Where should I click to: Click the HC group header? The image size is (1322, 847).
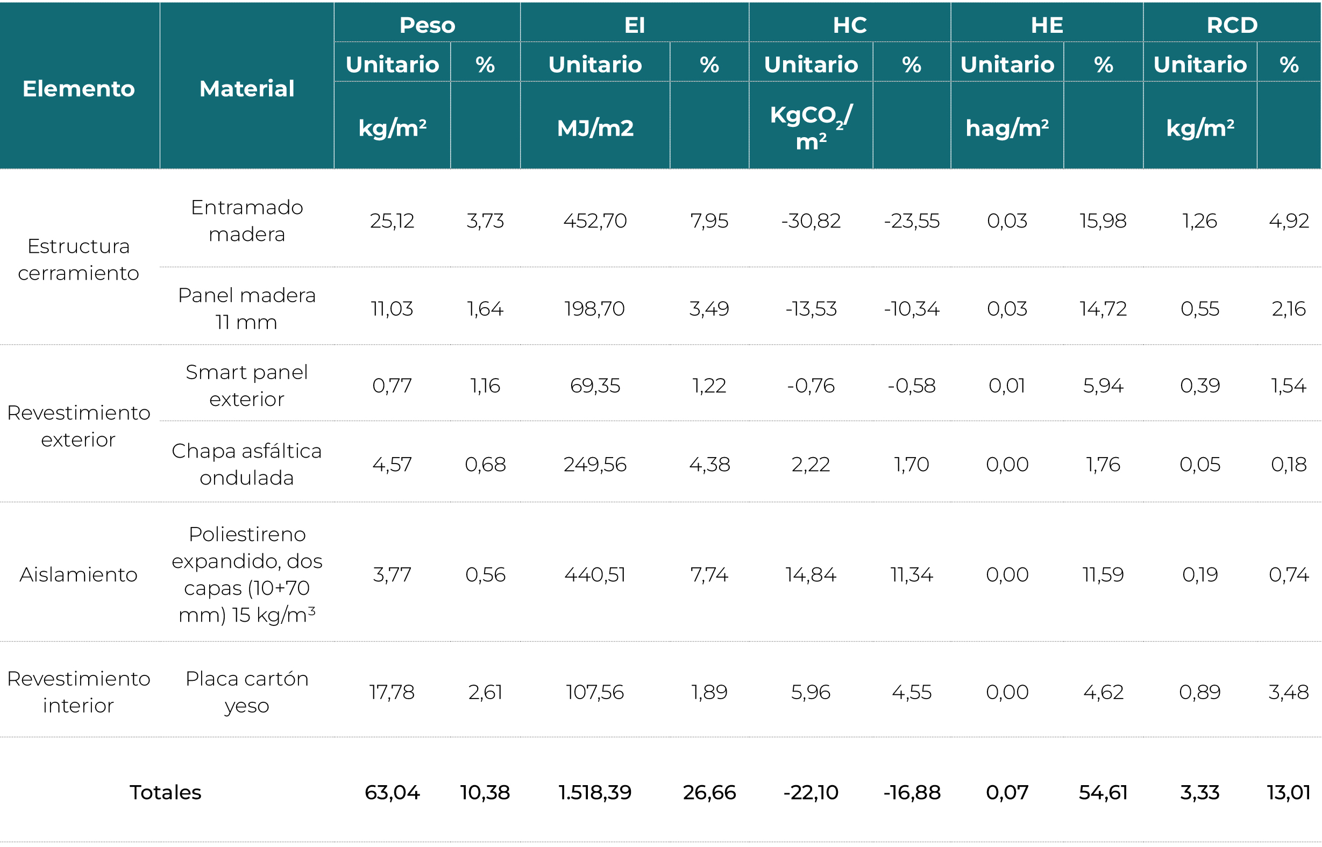(x=850, y=25)
